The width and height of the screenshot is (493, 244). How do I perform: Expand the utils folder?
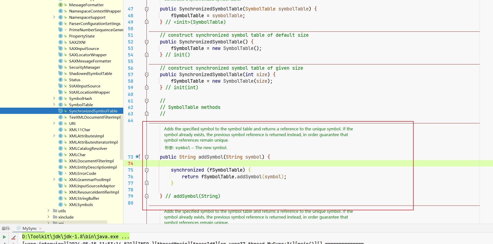click(x=48, y=211)
